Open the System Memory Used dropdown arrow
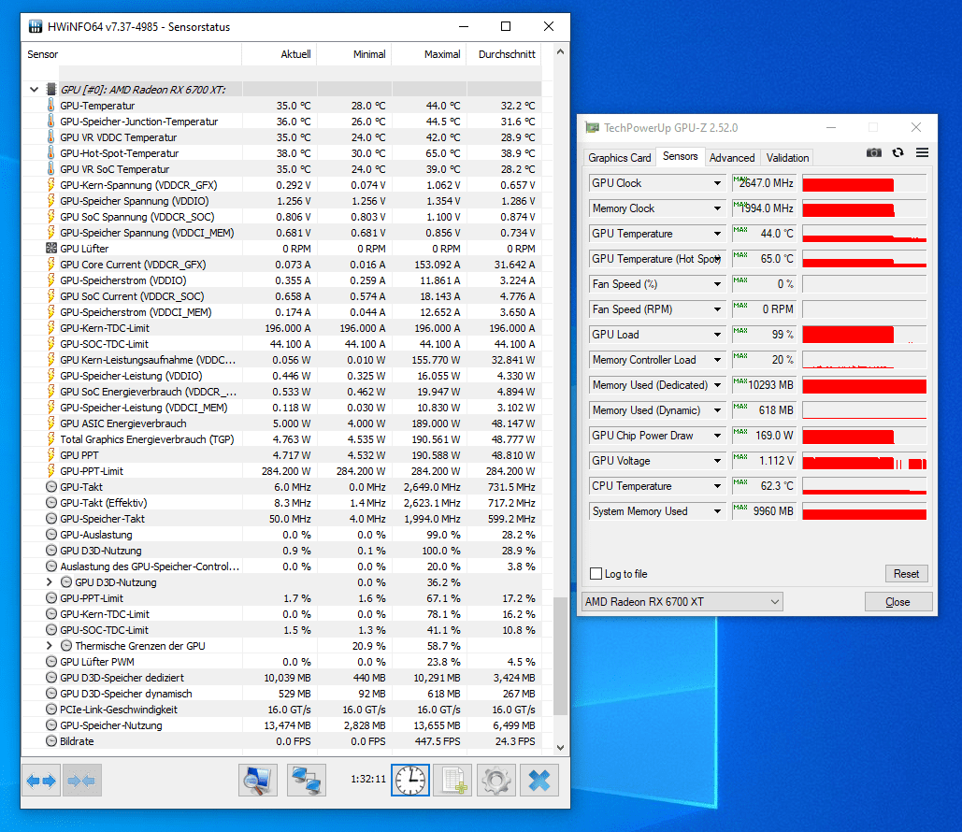Image resolution: width=962 pixels, height=832 pixels. 717,511
